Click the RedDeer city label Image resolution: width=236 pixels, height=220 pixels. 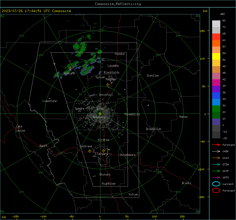111,79
